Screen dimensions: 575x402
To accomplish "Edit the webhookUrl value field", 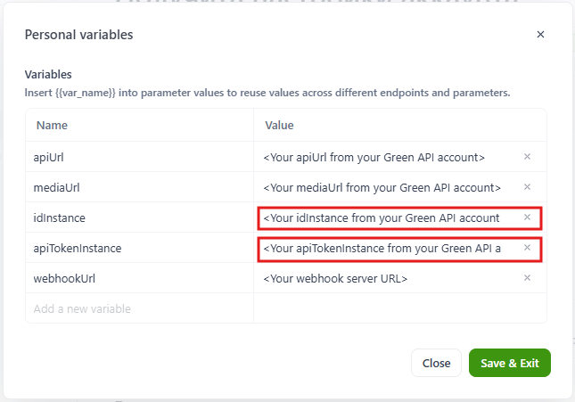I will point(383,278).
